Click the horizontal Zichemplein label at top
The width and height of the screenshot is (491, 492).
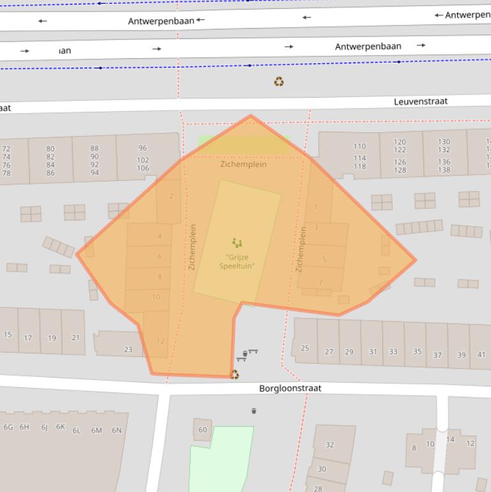pos(243,164)
